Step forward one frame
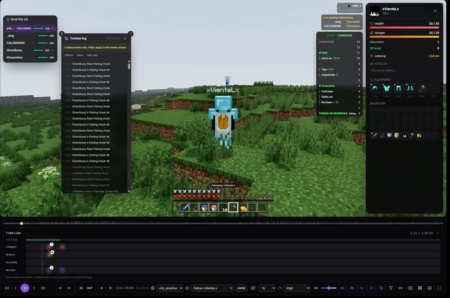The height and width of the screenshot is (298, 450). (34, 288)
